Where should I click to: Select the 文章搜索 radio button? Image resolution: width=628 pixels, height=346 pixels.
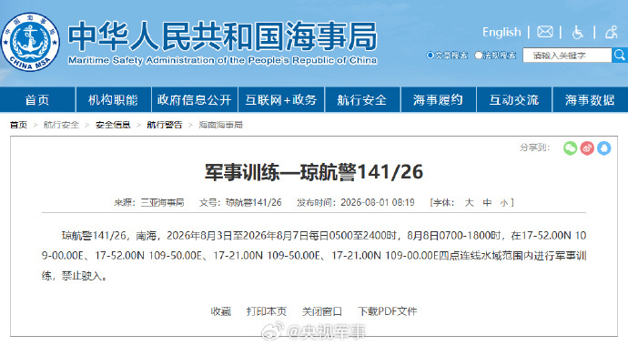pos(430,56)
